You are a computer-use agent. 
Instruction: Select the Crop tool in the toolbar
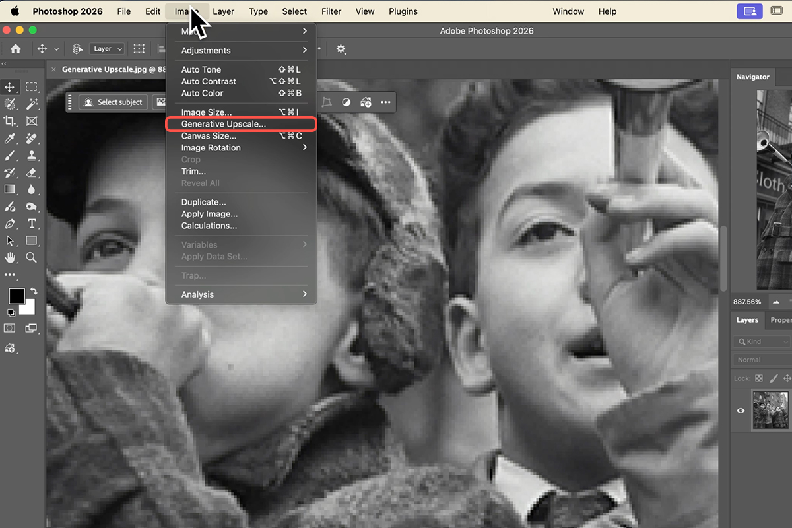tap(10, 121)
